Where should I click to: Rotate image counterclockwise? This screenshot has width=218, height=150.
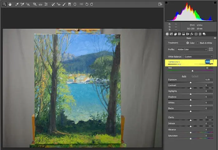[87, 4]
